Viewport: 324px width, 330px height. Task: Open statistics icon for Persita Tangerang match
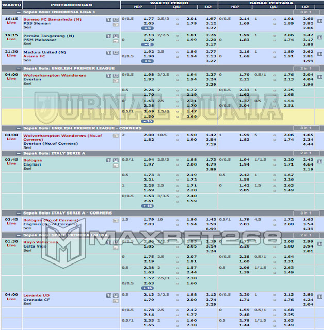coord(109,36)
